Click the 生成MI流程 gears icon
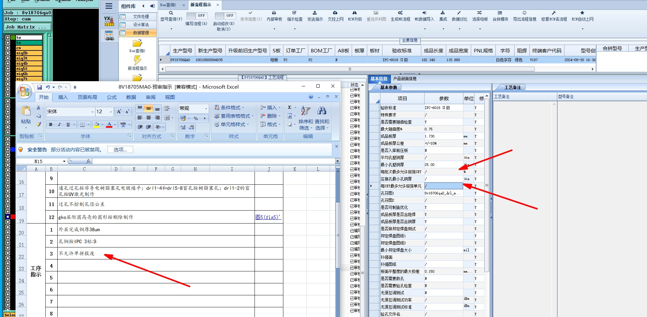 point(400,13)
